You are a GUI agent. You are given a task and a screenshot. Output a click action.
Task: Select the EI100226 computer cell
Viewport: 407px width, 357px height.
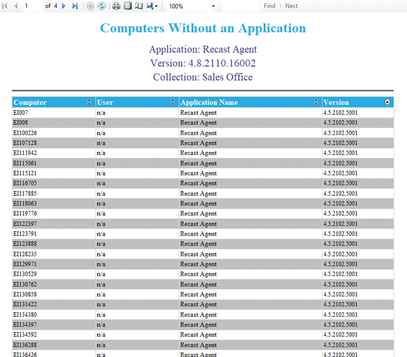(x=25, y=133)
